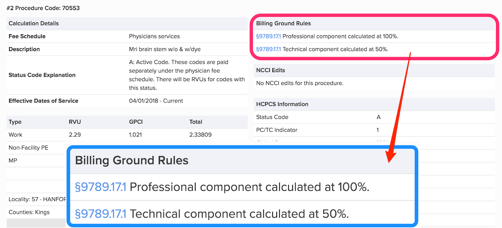Select the PC/TC Indicator row
Viewport: 502px width, 228px height.
374,130
